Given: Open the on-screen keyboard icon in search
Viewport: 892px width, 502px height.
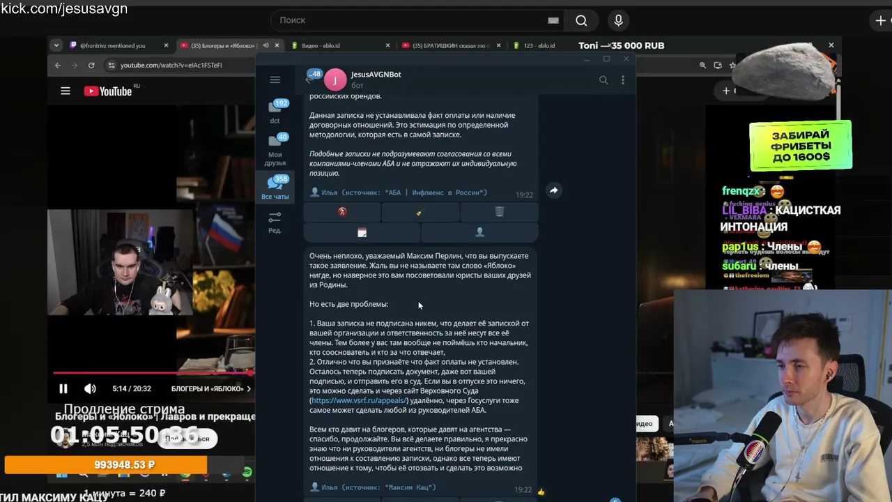Looking at the screenshot, I should point(553,20).
